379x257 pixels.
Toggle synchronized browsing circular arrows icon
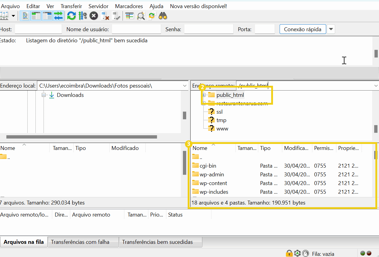click(x=152, y=16)
